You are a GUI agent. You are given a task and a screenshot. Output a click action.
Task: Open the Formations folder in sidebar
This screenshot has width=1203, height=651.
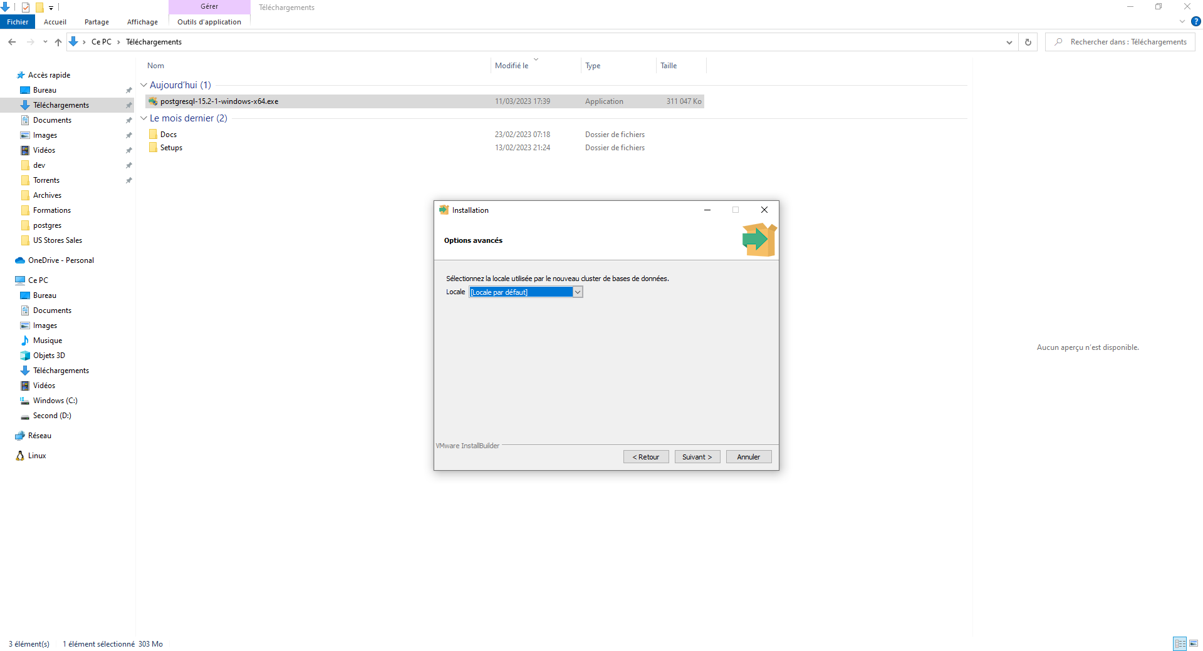[x=52, y=210]
